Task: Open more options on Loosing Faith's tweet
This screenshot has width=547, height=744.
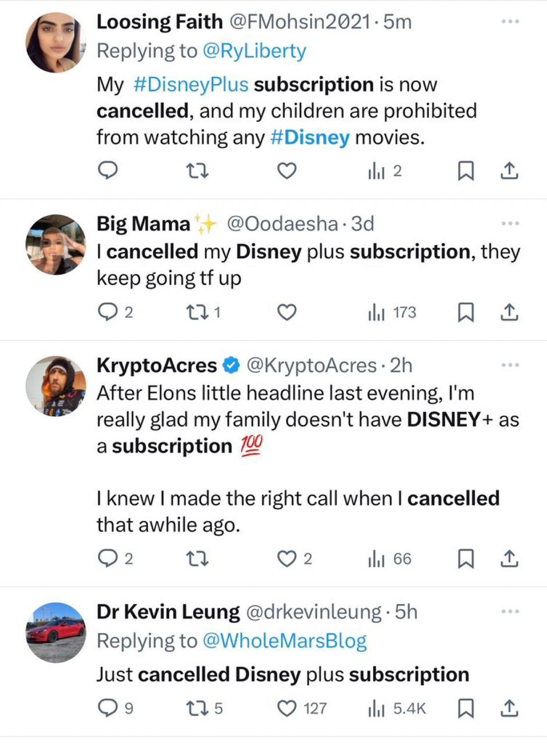Action: 509,22
